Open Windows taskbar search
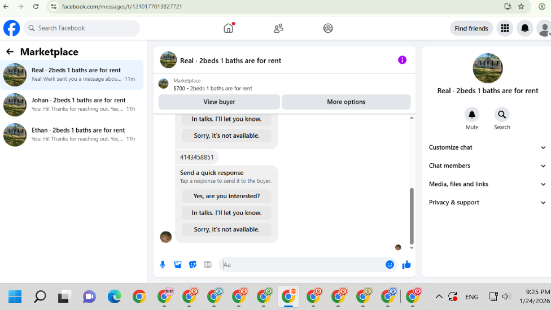Viewport: 551px width, 310px height. [x=40, y=296]
